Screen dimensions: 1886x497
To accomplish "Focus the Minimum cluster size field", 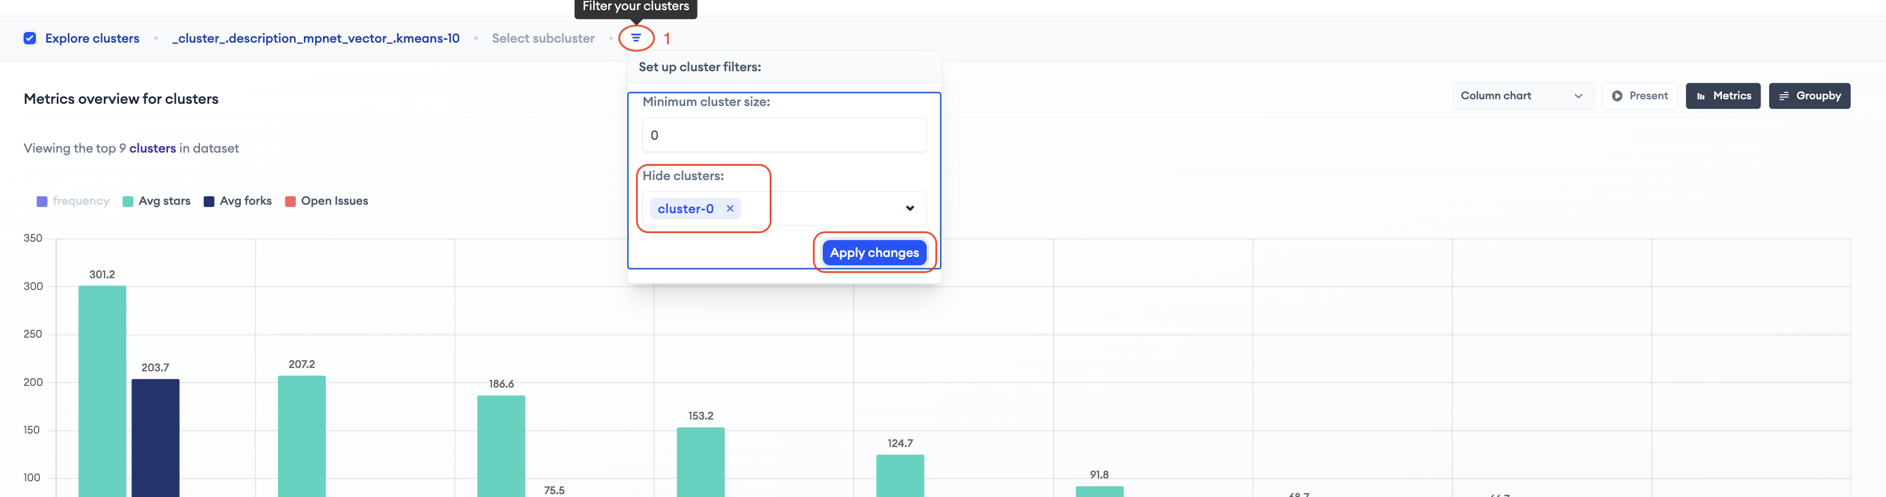I will (x=784, y=135).
